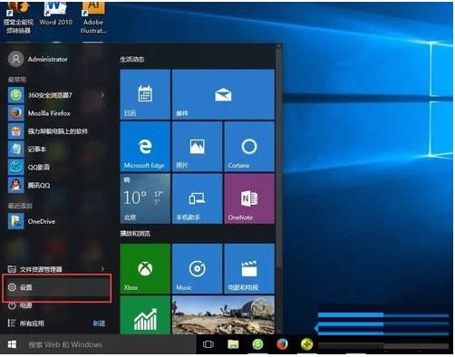Launch 360安全浏览器7 from most used

(x=57, y=95)
